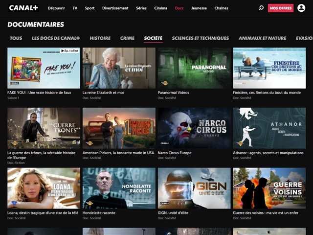
Task: Click title 'American Pickers, la brocante made in USA'
Action: click(x=118, y=153)
